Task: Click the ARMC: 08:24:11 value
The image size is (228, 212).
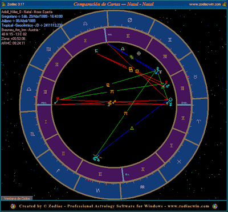Action: pyautogui.click(x=13, y=43)
